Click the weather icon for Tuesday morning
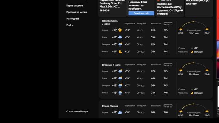 click(120, 71)
